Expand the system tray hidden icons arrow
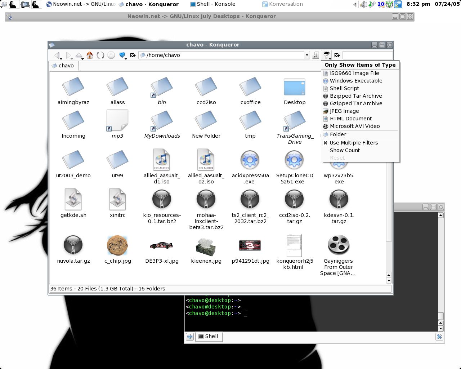Viewport: 461px width, 369px height. tap(355, 5)
